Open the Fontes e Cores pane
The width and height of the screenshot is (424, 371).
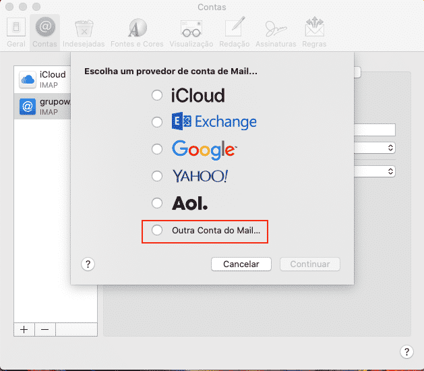tap(137, 32)
